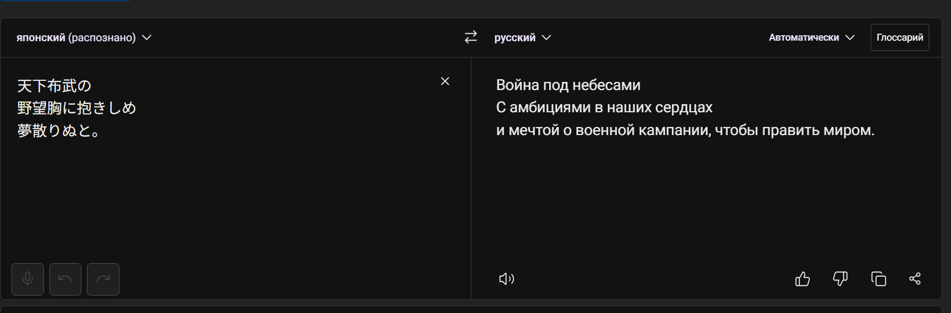Copy the translated Russian text
951x313 pixels.
click(x=878, y=279)
